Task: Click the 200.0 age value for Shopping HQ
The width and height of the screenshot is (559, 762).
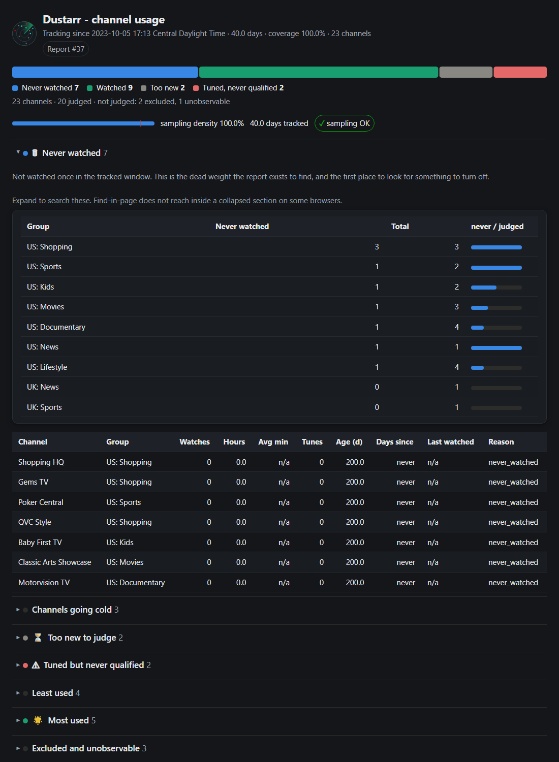Action: click(355, 462)
